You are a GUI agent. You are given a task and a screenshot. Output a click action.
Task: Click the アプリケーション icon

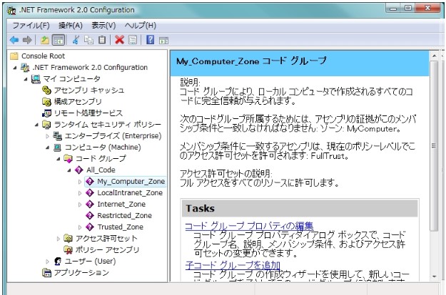point(46,273)
